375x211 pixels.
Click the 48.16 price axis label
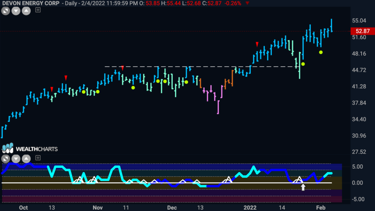[x=359, y=53]
